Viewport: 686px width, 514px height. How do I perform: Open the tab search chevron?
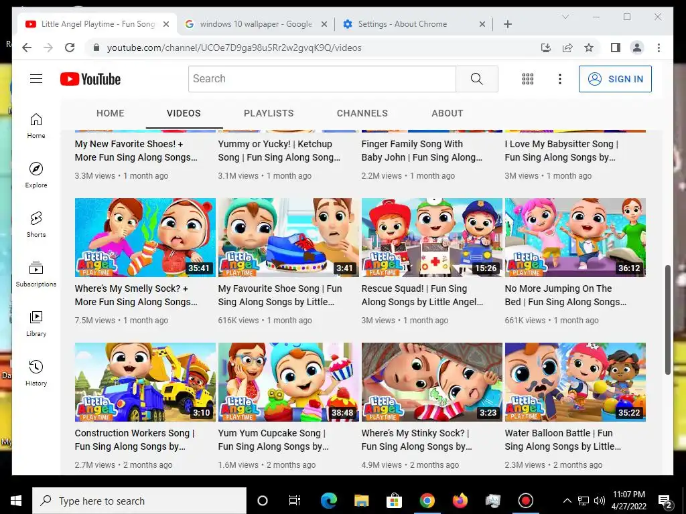click(x=565, y=17)
